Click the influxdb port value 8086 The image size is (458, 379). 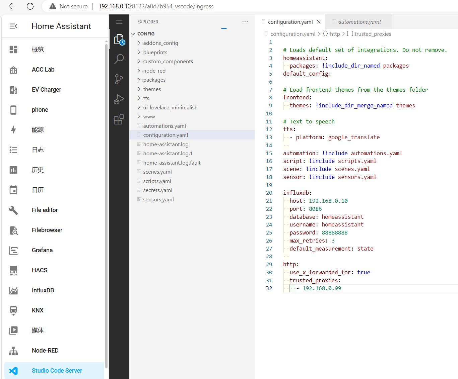315,209
